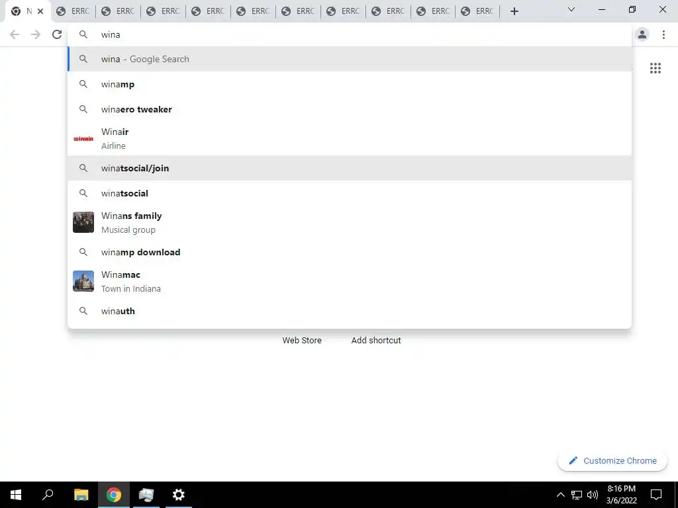The width and height of the screenshot is (678, 508).
Task: Click into the address bar containing 'wina'
Action: (350, 34)
